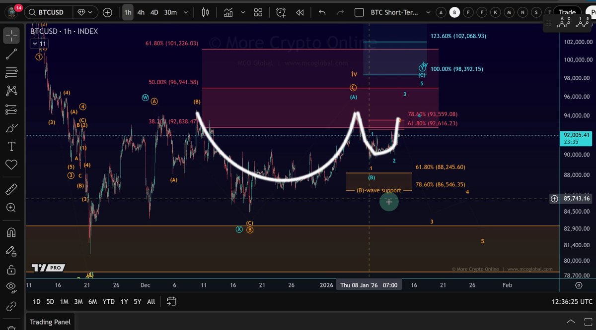
Task: Select the ruler measure tool
Action: pyautogui.click(x=11, y=190)
